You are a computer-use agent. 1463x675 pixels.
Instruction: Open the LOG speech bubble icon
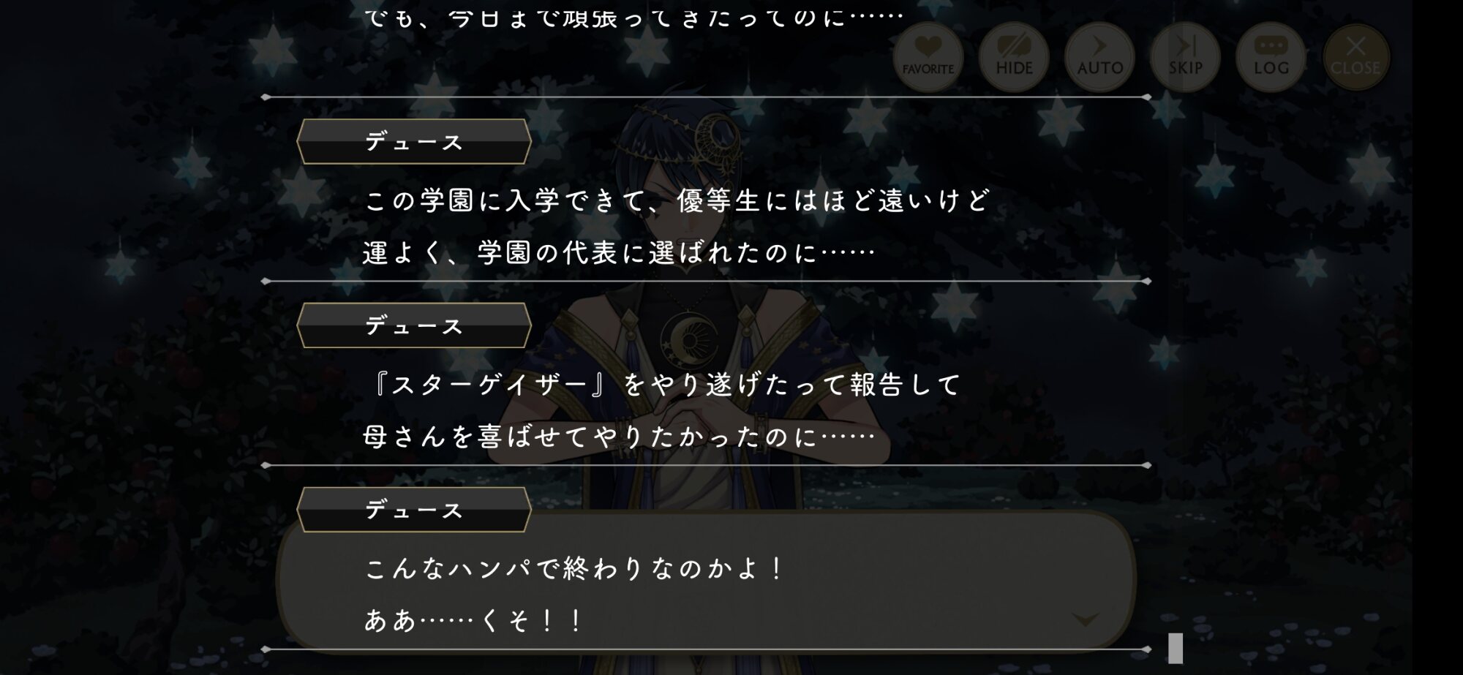tap(1271, 57)
